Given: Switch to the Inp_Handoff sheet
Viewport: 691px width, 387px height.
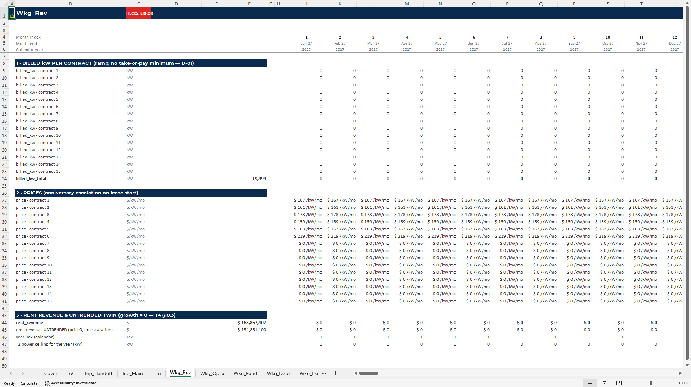Looking at the screenshot, I should point(99,373).
